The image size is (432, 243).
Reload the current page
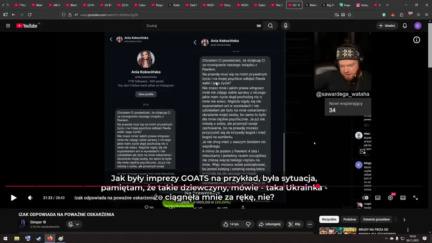tap(30, 15)
